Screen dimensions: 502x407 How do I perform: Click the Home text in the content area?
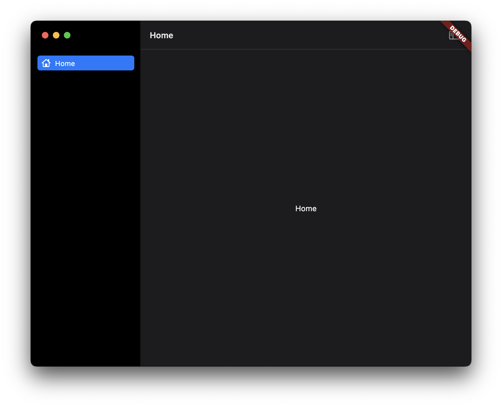(x=306, y=208)
